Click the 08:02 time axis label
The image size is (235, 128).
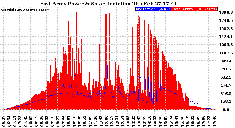31,121
